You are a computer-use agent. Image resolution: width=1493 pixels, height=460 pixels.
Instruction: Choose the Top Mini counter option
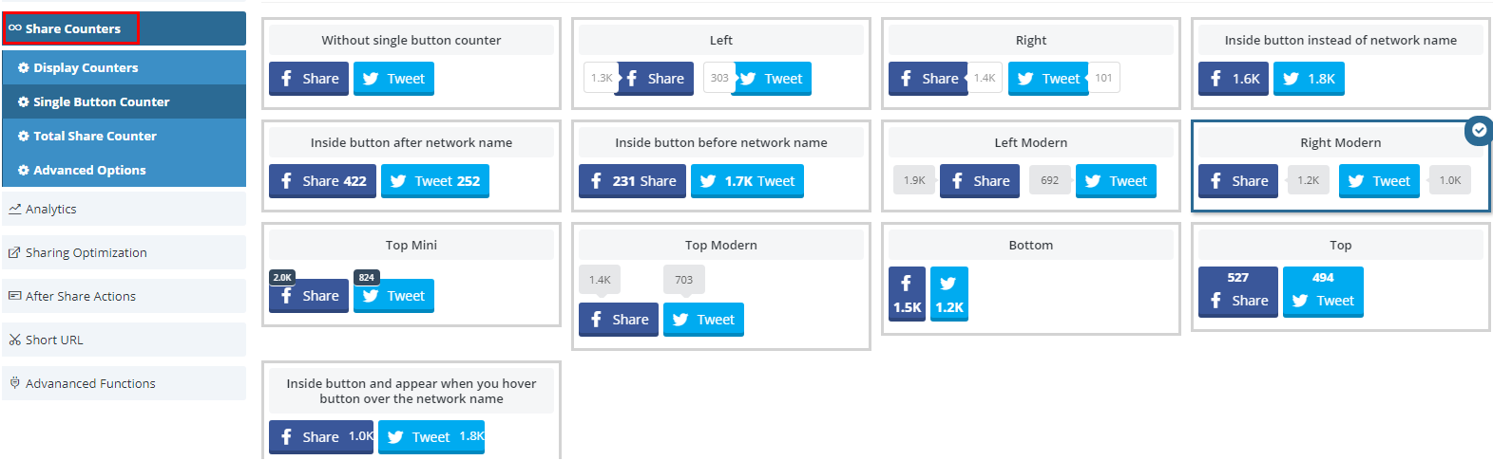point(412,275)
